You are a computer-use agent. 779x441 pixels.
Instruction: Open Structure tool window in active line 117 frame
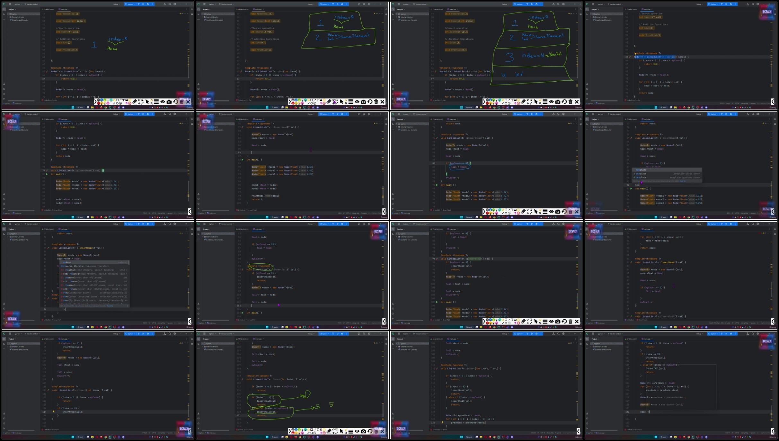pos(4,344)
